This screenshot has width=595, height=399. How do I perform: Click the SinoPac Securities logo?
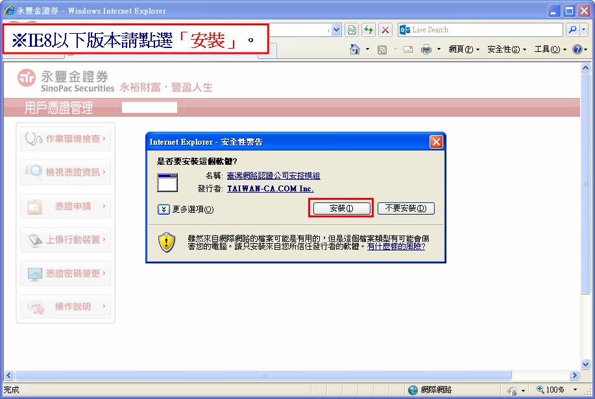coord(66,81)
